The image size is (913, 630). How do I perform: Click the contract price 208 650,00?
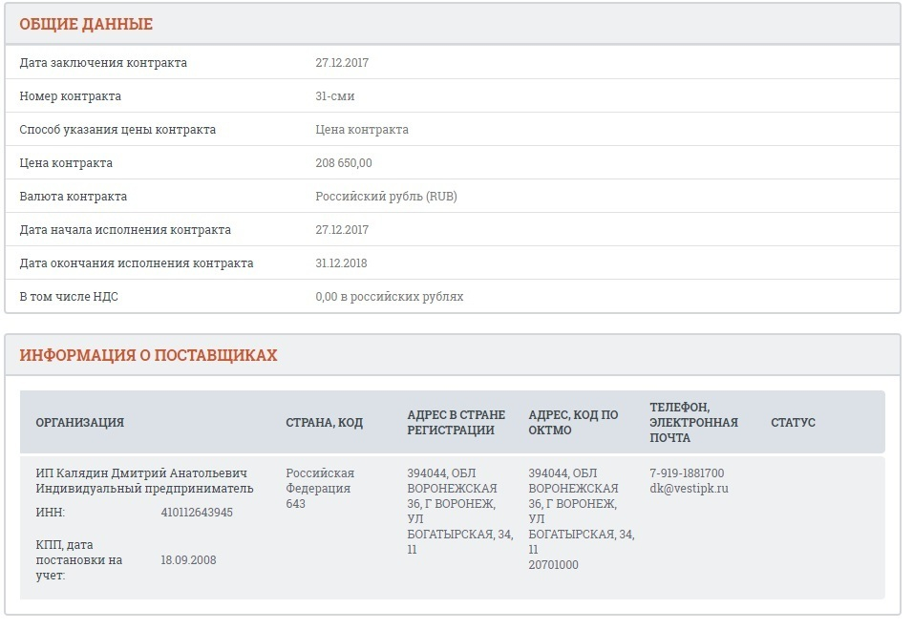pos(344,163)
